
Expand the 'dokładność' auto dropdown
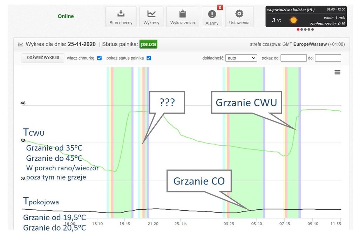pos(241,58)
